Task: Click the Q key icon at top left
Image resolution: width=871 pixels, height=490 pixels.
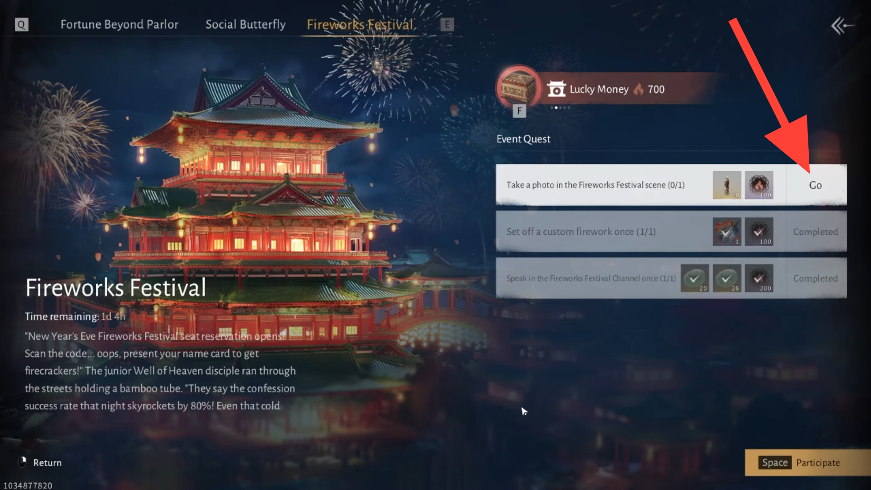Action: tap(21, 25)
